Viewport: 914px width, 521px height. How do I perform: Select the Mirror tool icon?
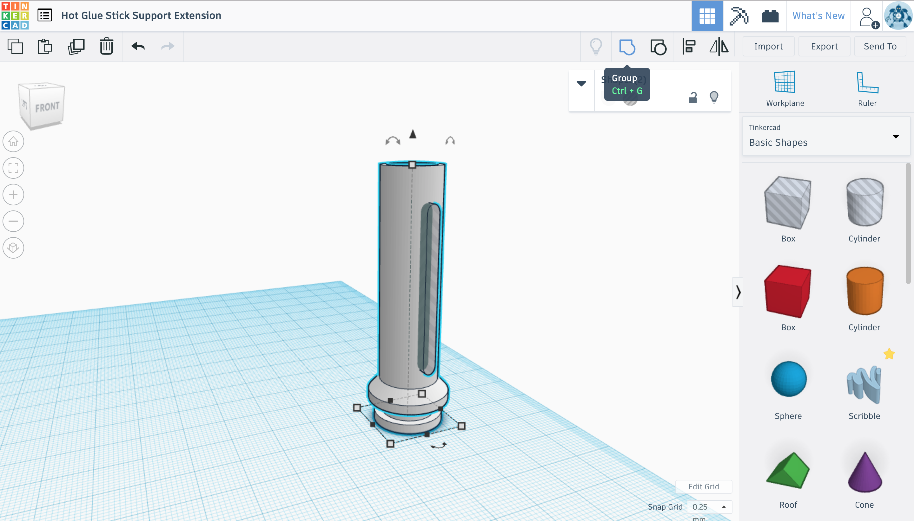[719, 47]
